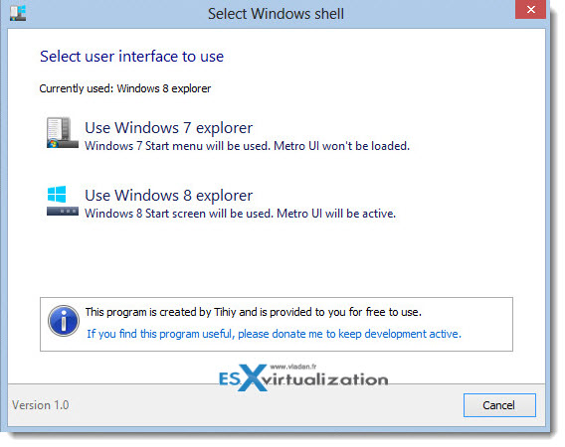Click the 'Windows 7 Start menu will be used' description
This screenshot has height=447, width=565.
tap(247, 146)
